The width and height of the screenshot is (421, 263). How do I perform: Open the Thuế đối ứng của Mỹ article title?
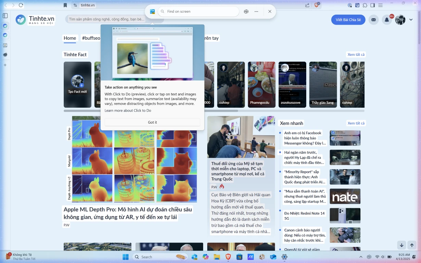pyautogui.click(x=238, y=171)
